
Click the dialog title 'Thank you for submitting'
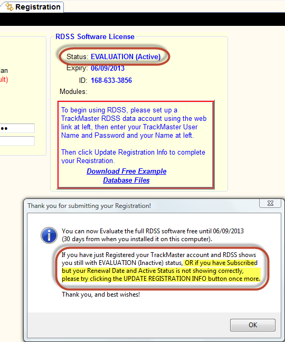click(89, 206)
